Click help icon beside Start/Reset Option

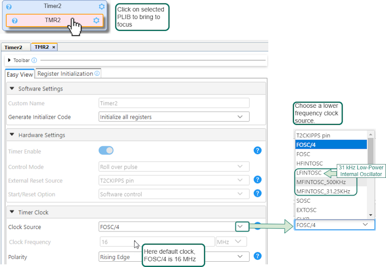pyautogui.click(x=257, y=193)
